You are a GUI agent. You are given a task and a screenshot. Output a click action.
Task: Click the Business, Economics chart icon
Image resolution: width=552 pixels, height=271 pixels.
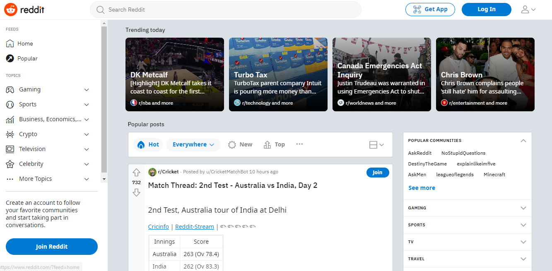(10, 119)
